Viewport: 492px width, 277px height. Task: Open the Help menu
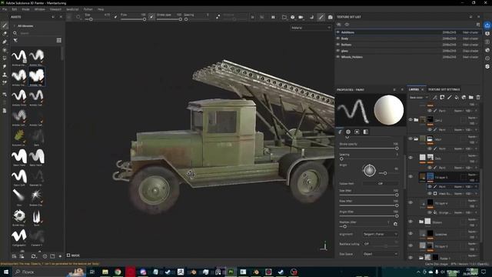pos(101,9)
